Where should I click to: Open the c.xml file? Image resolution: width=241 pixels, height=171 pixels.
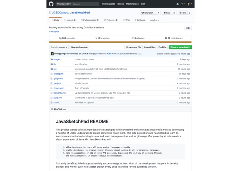56,102
